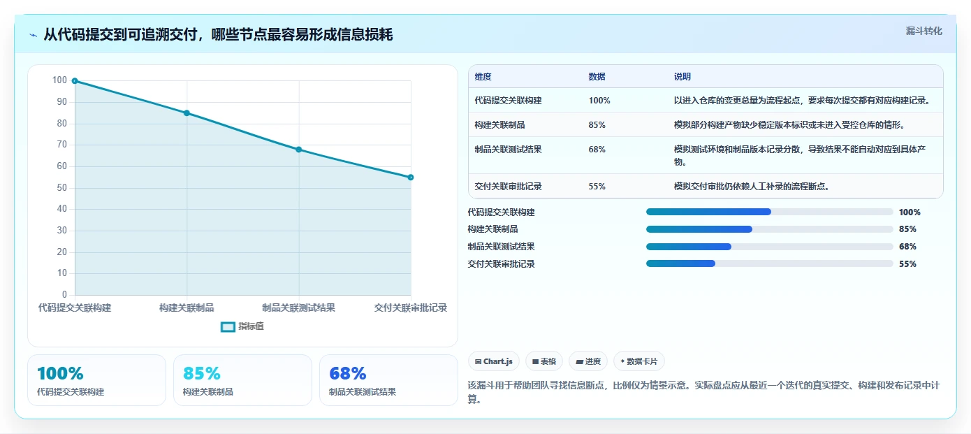
Task: Click x-axis label 交付关联审批记录 under chart
Action: pos(411,308)
